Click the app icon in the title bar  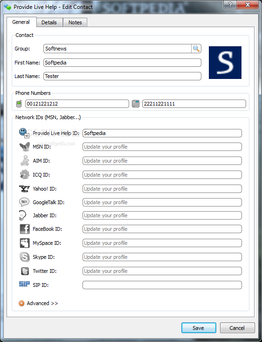click(7, 7)
